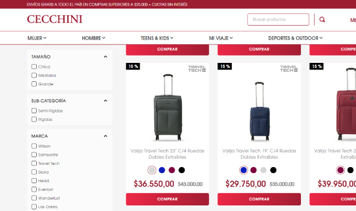Viewport: 356px width, 211px height.
Task: Click Travel Tech logo on 19" suitcase card
Action: coord(289,68)
